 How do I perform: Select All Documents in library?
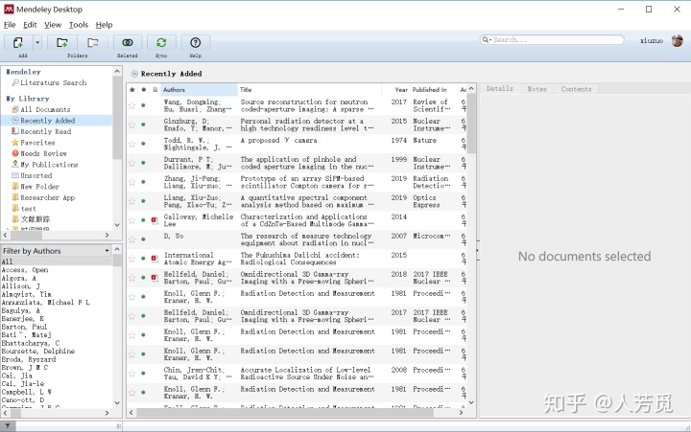click(x=45, y=109)
